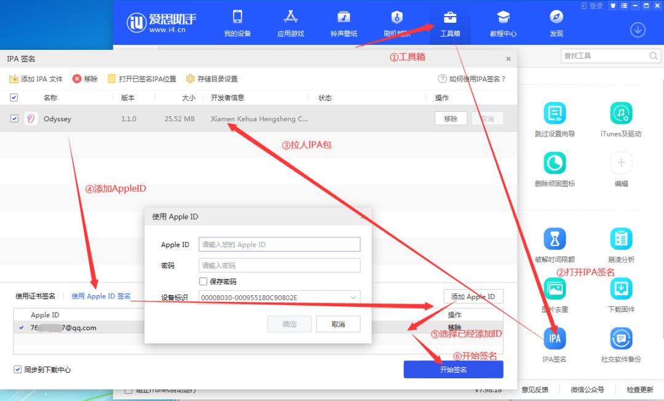This screenshot has height=401, width=664.
Task: Uncheck the Odyssey app row checkbox
Action: (x=14, y=118)
